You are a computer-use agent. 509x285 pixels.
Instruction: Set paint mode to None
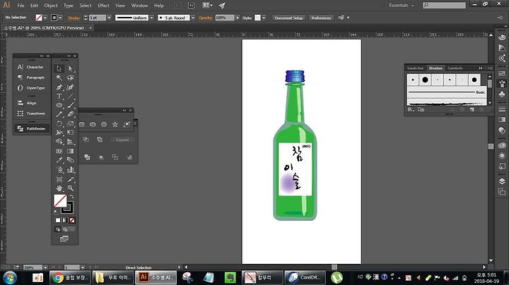point(72,220)
